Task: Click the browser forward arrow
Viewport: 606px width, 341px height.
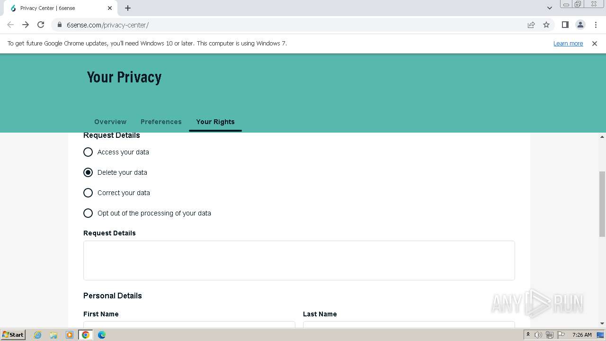Action: tap(26, 25)
